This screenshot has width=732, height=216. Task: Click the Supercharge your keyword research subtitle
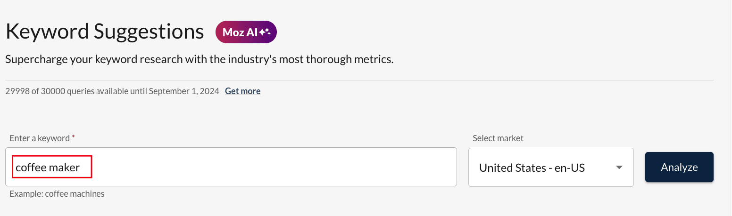click(199, 60)
